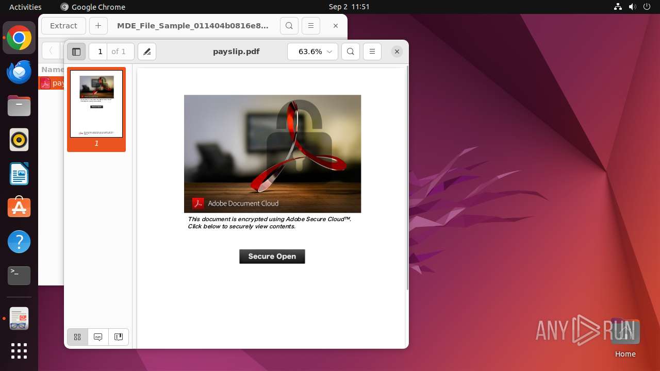Open Help from the dock
660x371 pixels.
19,242
